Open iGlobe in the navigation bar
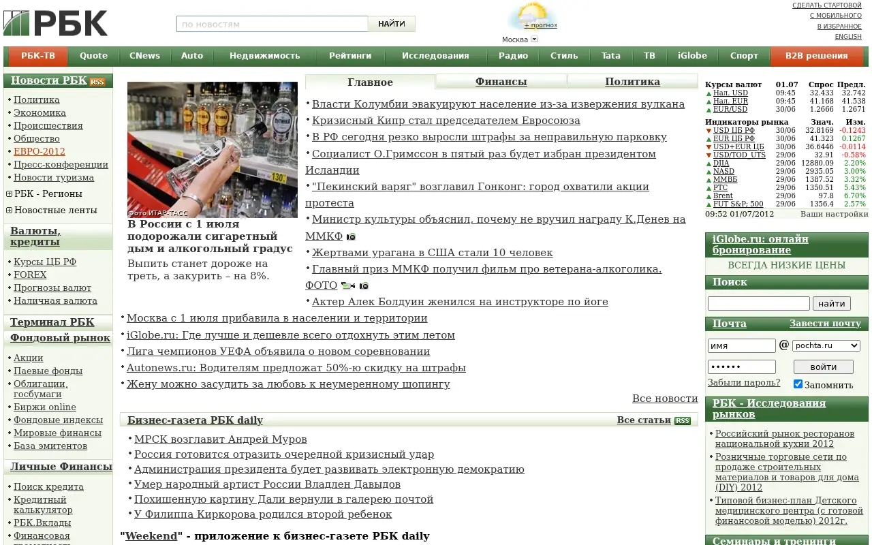This screenshot has width=872, height=545. (692, 56)
